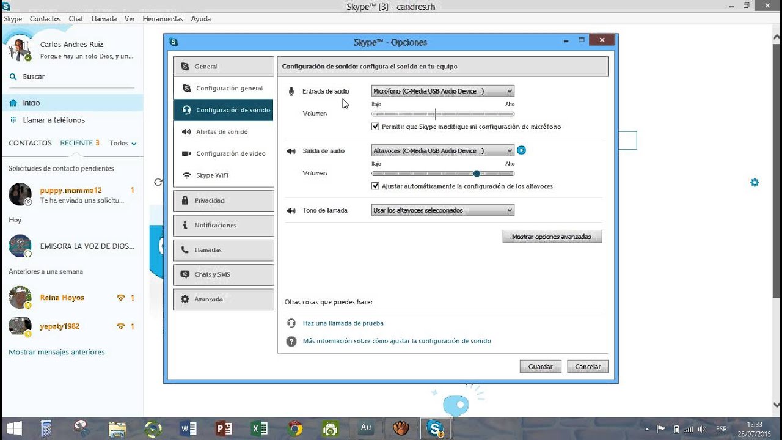This screenshot has height=440, width=782.
Task: Open File Explorer from the taskbar
Action: 117,428
